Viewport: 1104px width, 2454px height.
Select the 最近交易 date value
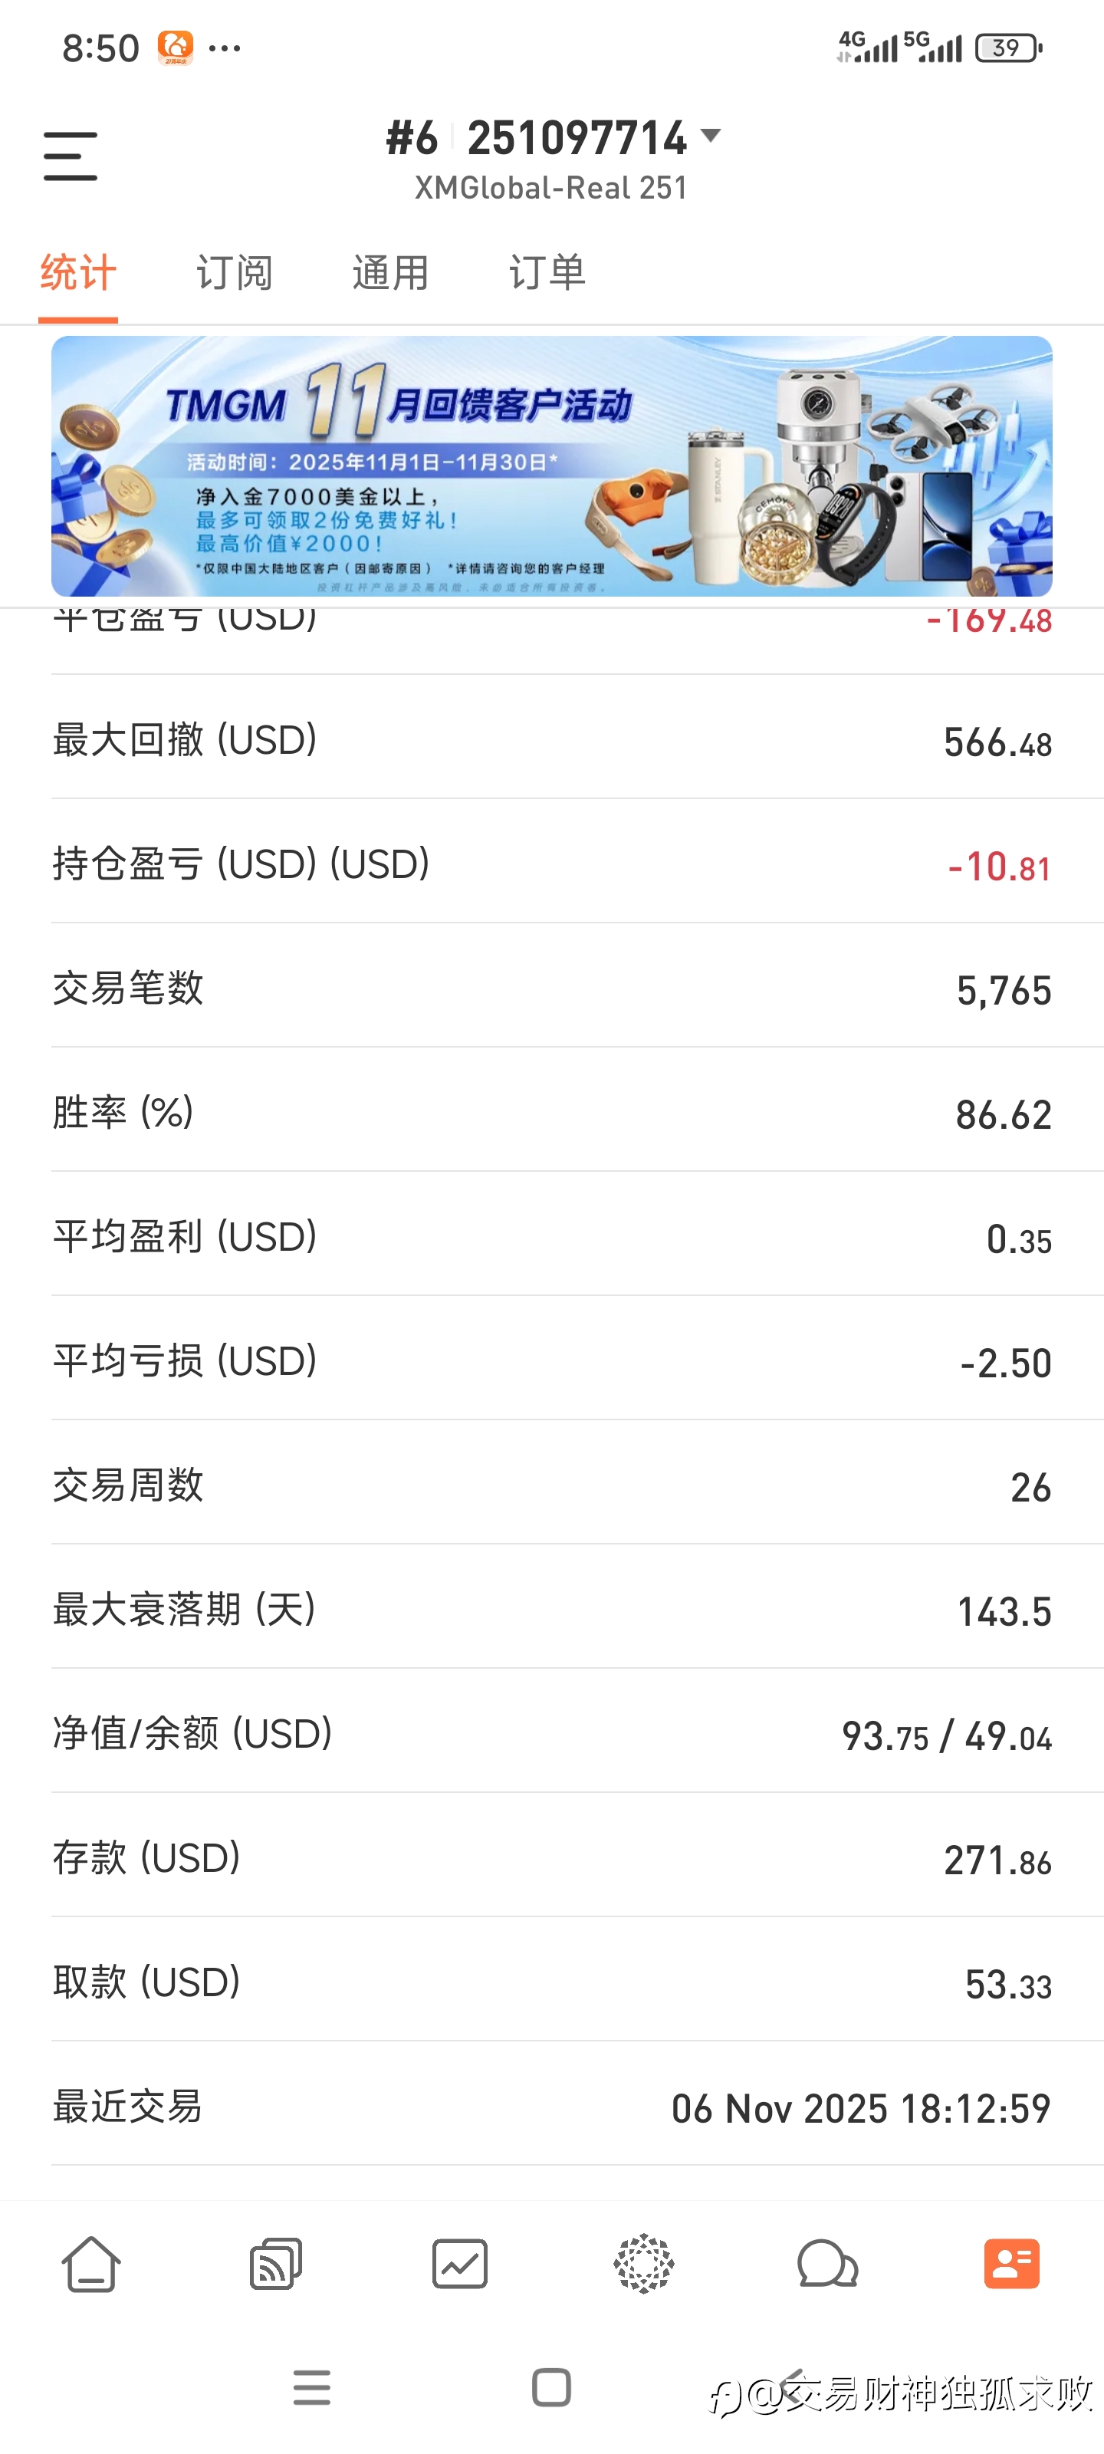(860, 2107)
